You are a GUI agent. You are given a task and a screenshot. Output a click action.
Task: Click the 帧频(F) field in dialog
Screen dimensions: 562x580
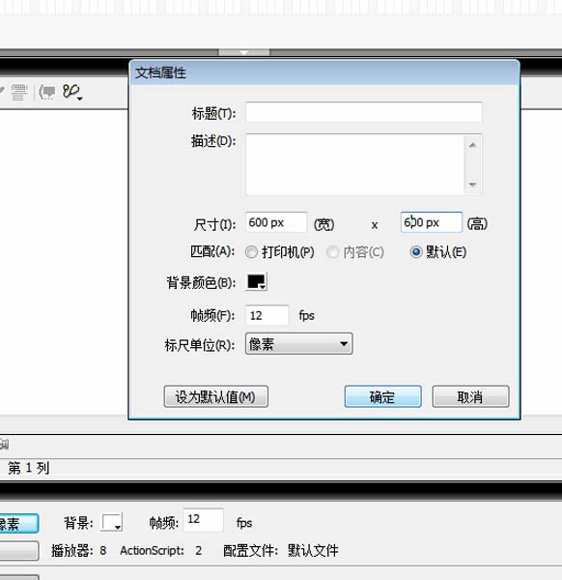pos(267,315)
